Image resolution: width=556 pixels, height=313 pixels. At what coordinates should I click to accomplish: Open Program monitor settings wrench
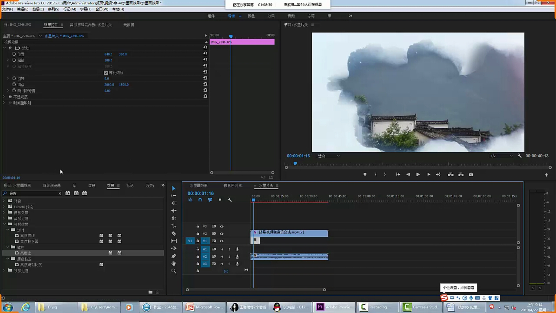[520, 156]
